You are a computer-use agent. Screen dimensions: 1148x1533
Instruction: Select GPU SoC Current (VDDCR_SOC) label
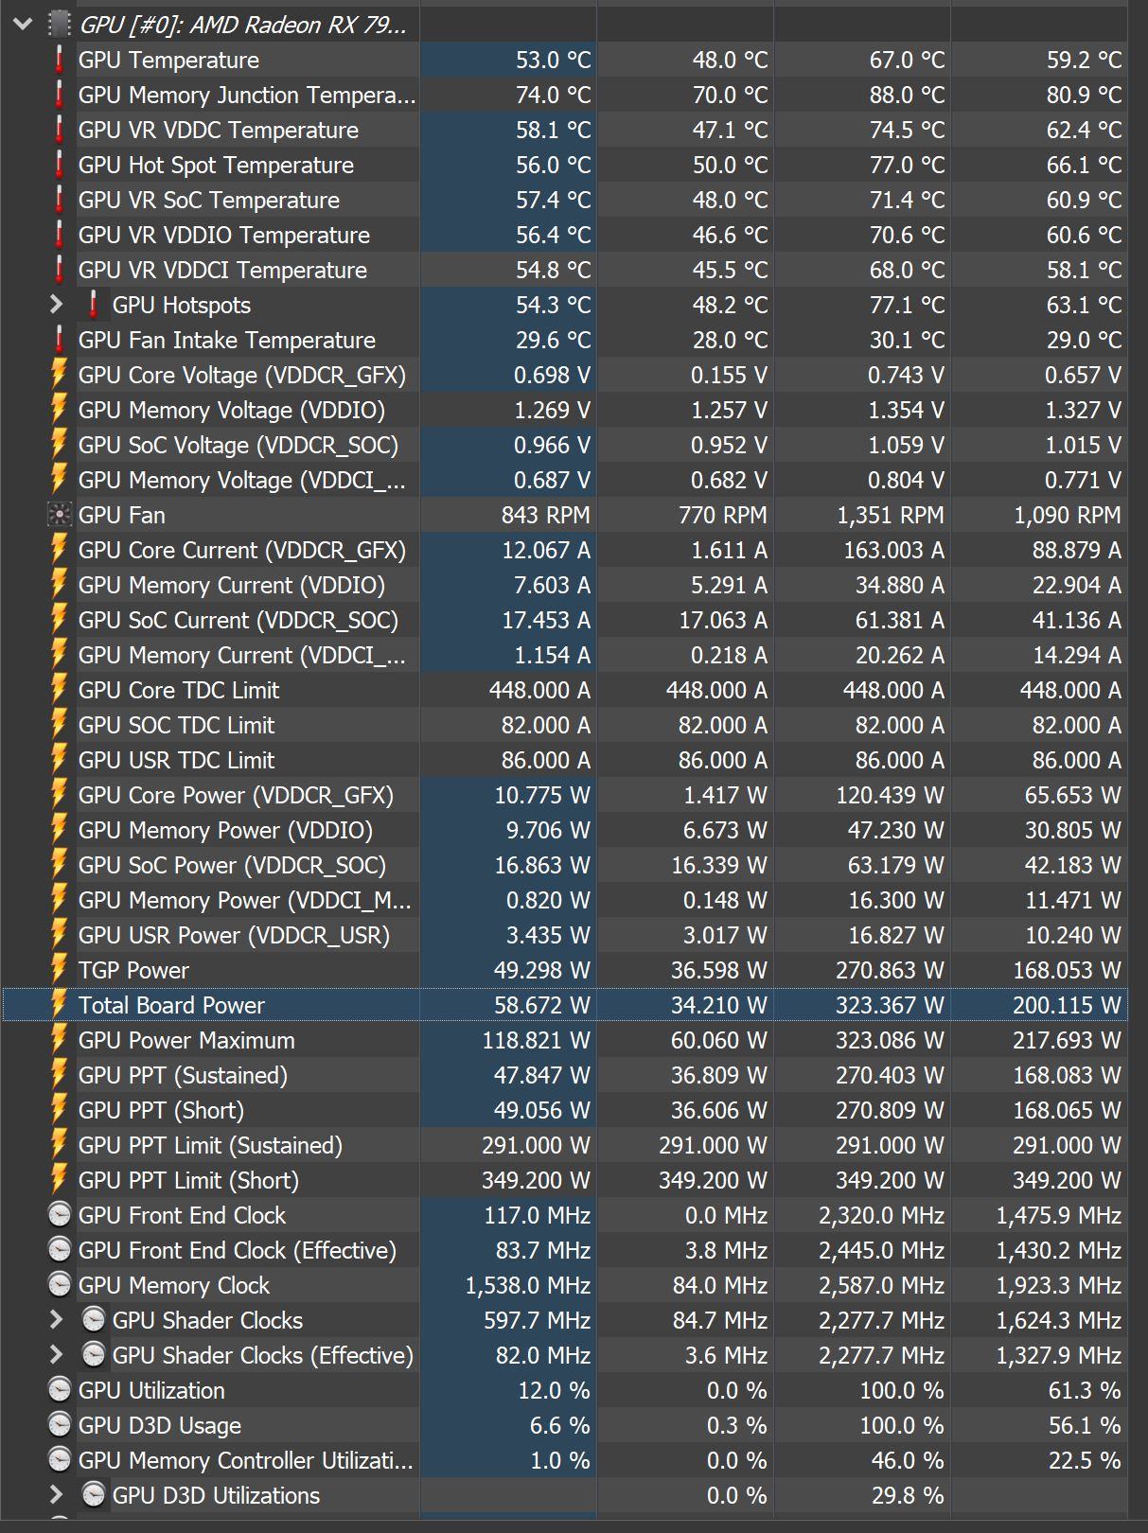pos(238,620)
